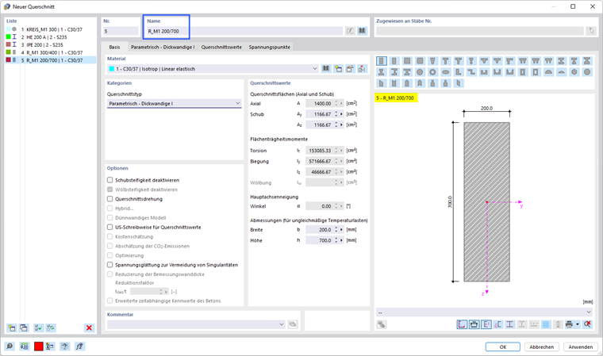Click the edit name icon beside Name field
The height and width of the screenshot is (356, 603).
[350, 31]
